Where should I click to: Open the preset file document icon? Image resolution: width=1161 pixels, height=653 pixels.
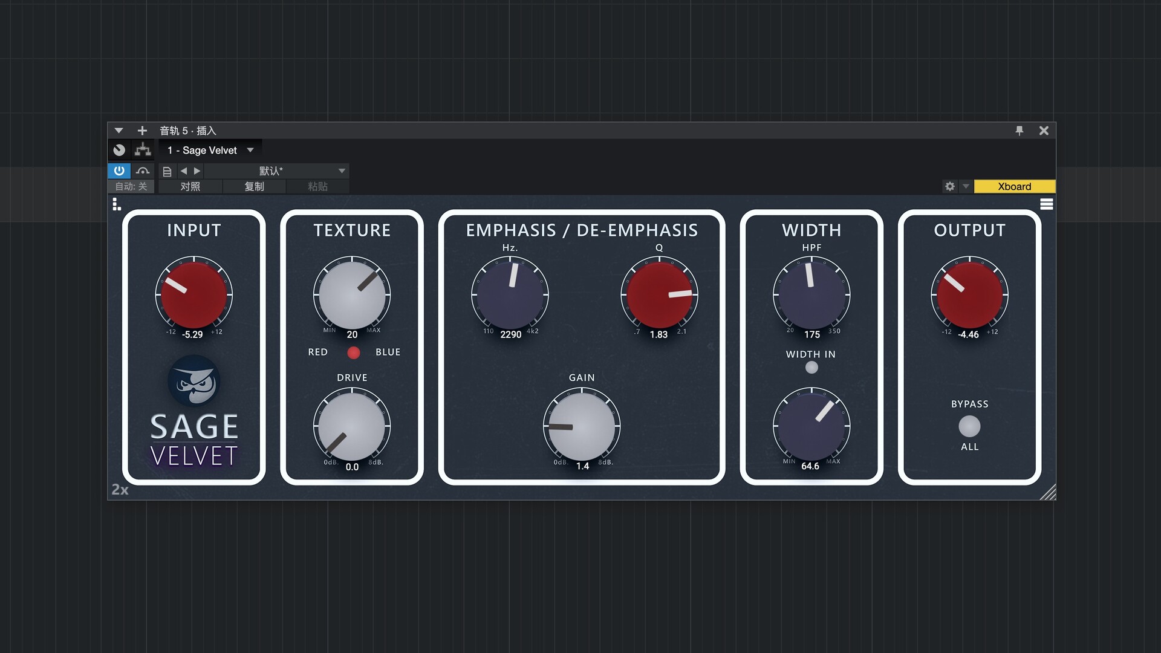click(167, 171)
